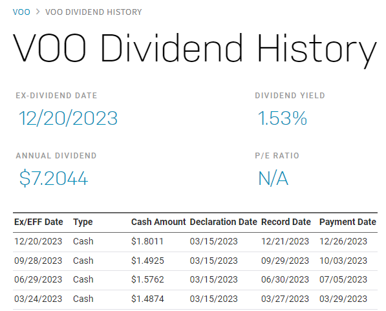Viewport: 386px width, 311px height.
Task: Open the VOO breadcrumb link
Action: coord(21,12)
